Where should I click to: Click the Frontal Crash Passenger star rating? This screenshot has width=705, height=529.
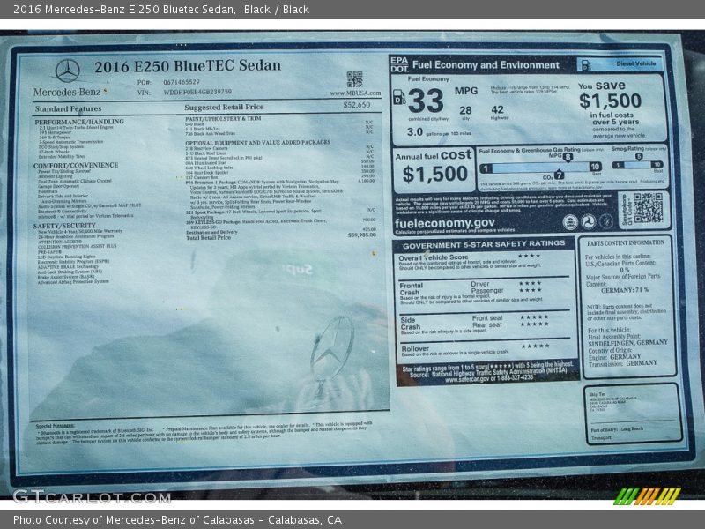click(x=530, y=290)
